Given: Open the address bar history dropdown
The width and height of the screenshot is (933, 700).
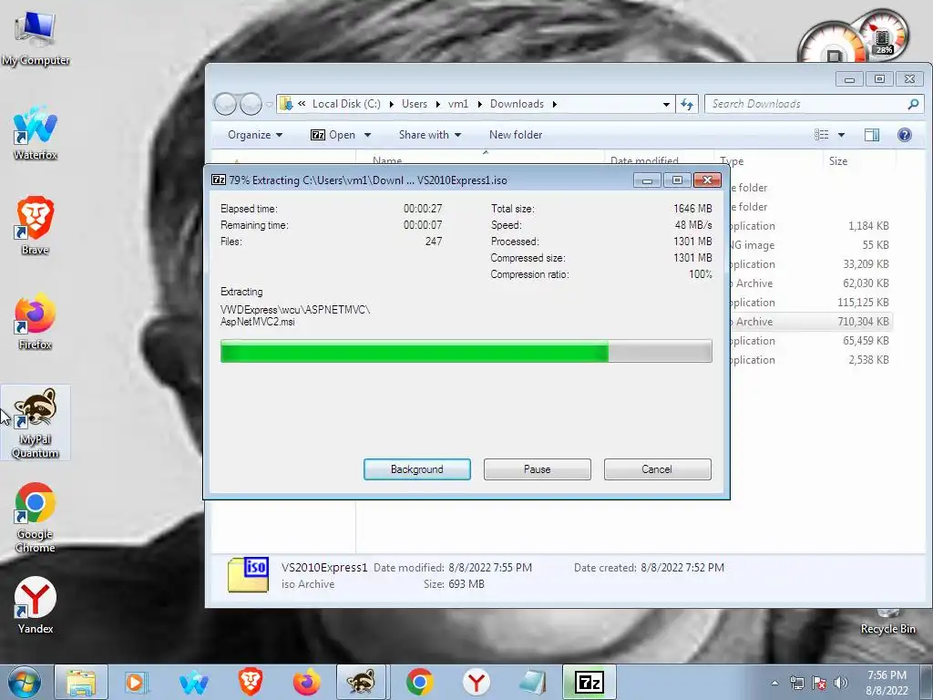Looking at the screenshot, I should coord(666,104).
